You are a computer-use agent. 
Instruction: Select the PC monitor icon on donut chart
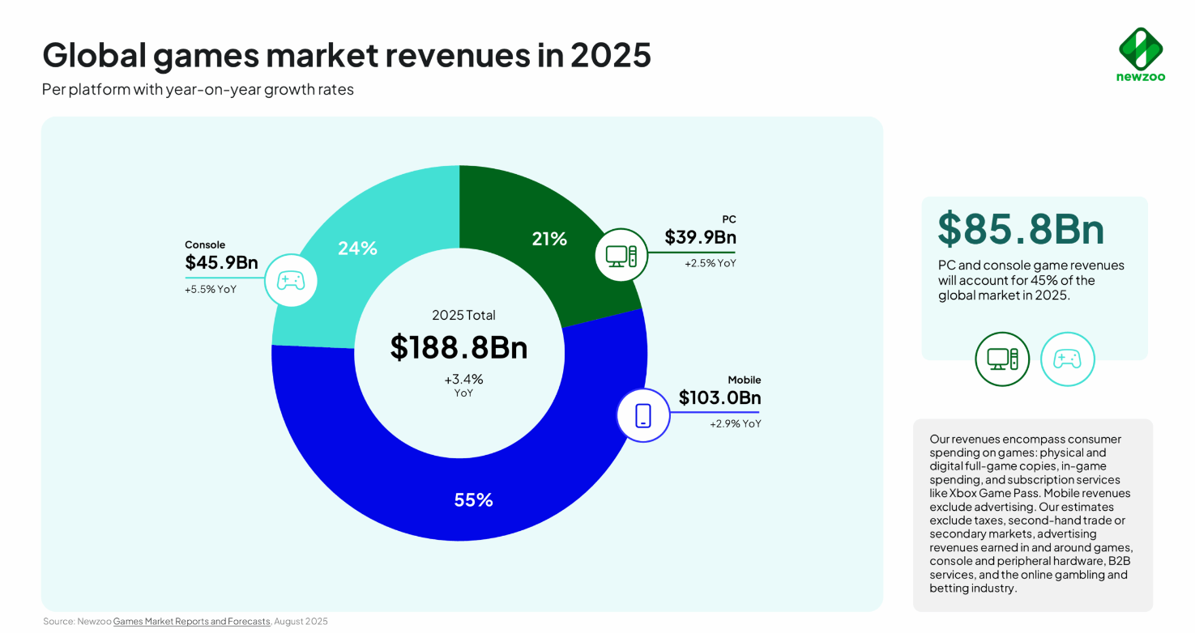[x=621, y=256]
